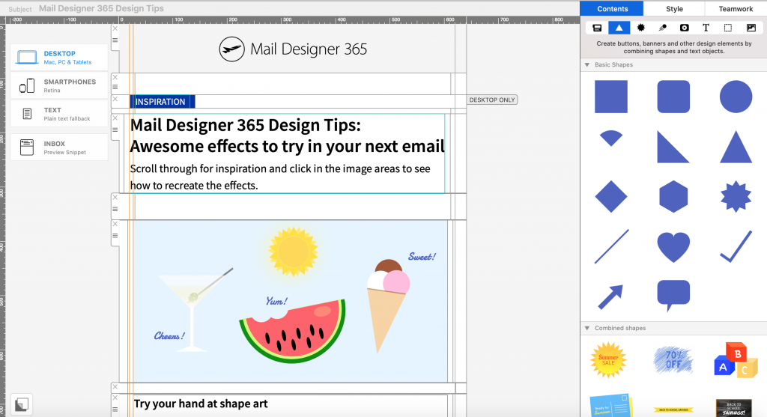Switch to the Style tab
This screenshot has width=767, height=417.
pyautogui.click(x=674, y=9)
